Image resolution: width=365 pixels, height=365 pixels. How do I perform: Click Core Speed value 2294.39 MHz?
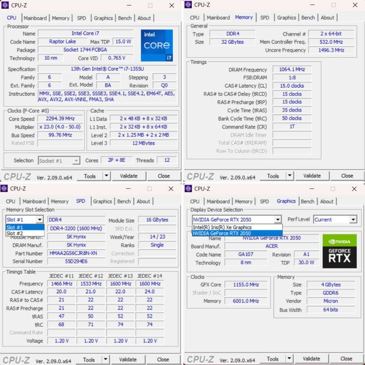tap(60, 118)
